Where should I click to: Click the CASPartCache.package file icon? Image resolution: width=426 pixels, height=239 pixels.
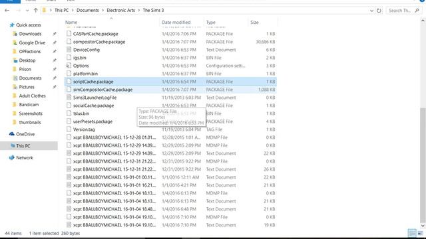click(69, 34)
